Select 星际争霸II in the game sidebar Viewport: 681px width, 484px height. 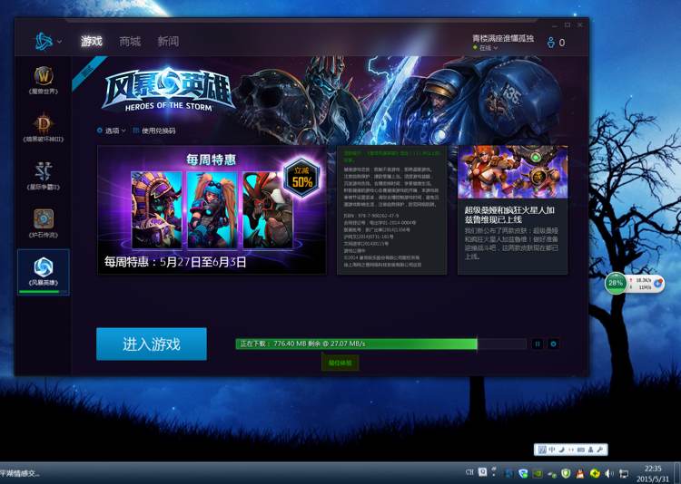(x=44, y=175)
